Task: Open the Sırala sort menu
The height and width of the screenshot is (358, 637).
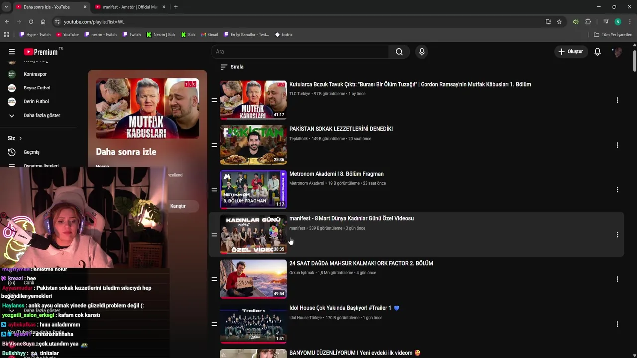Action: (232, 67)
